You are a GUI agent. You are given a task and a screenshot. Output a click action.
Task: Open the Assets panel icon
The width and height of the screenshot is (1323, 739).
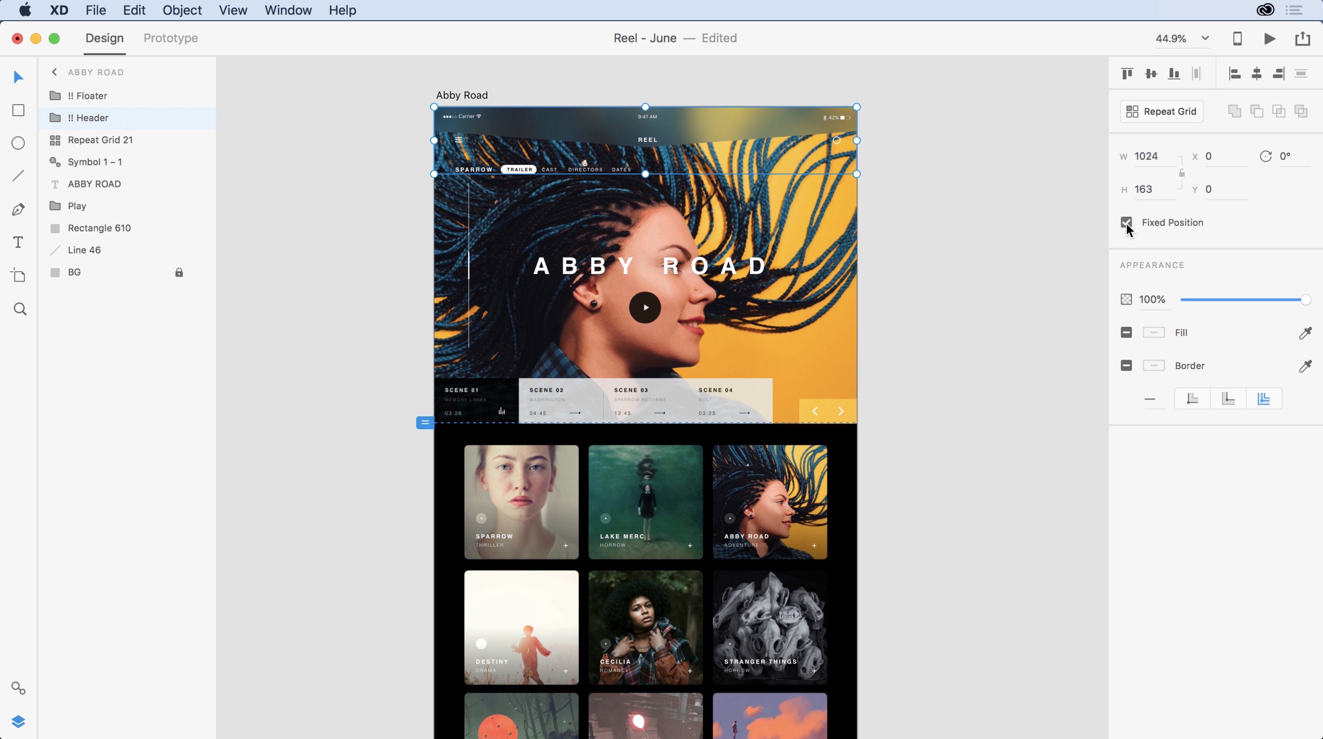coord(18,688)
